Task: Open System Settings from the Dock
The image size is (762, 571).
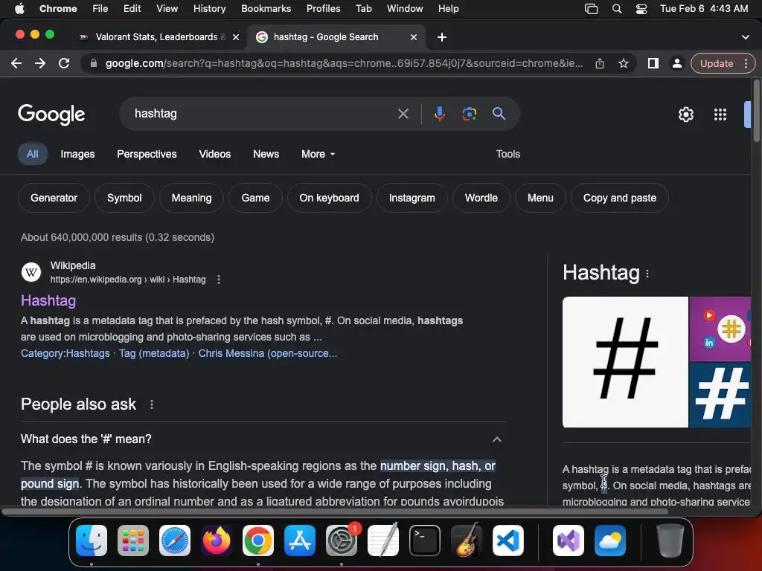Action: (x=342, y=541)
